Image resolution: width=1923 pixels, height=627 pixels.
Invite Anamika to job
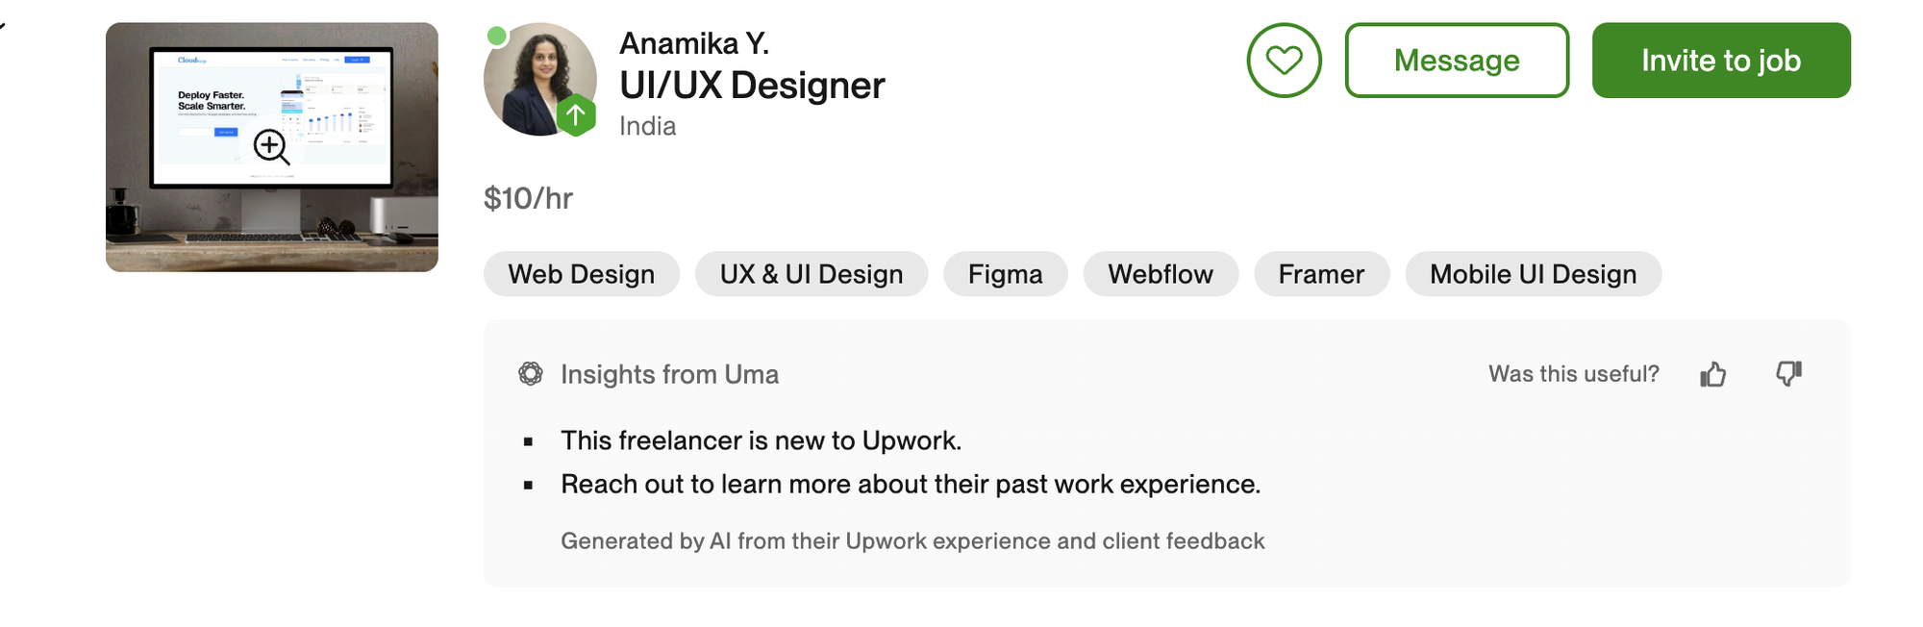(x=1721, y=61)
